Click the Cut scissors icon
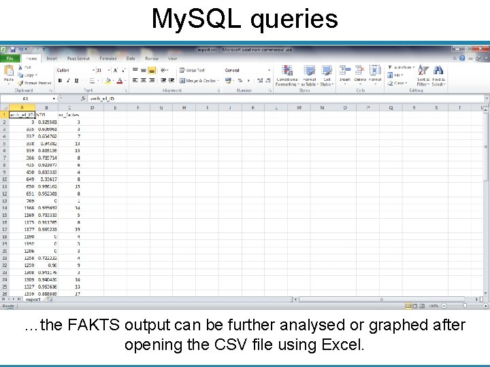 [x=20, y=67]
